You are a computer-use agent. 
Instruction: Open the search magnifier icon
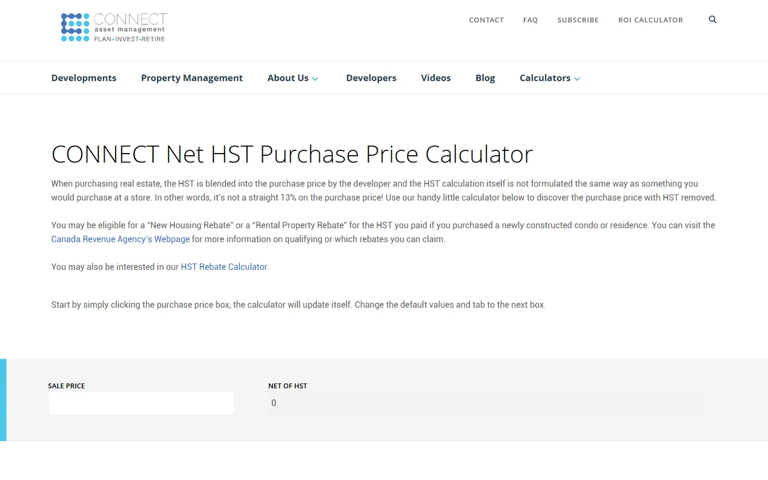pos(713,20)
